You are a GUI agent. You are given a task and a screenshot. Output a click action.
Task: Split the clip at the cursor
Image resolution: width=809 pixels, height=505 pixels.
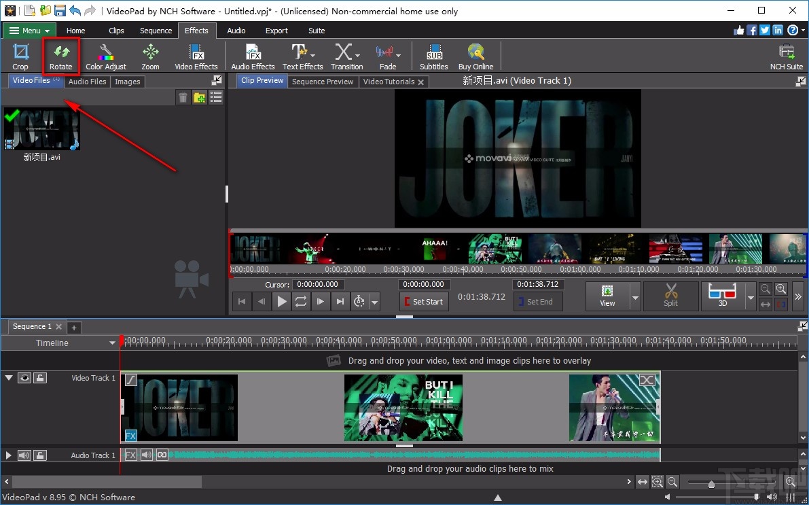(x=670, y=296)
